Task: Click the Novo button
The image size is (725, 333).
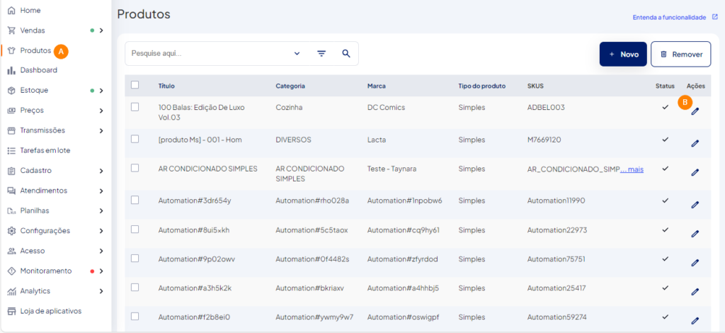Action: pyautogui.click(x=623, y=54)
